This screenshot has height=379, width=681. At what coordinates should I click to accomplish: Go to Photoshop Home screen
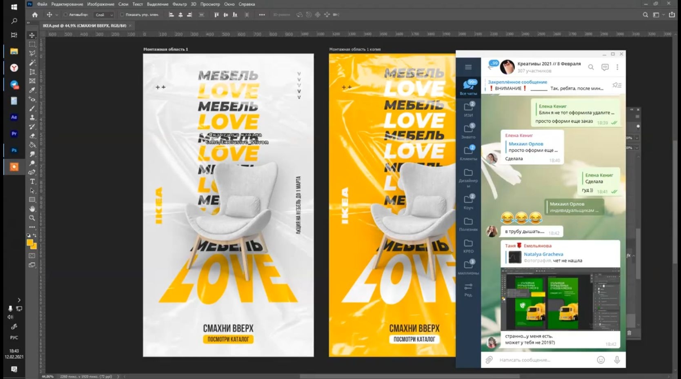pyautogui.click(x=35, y=15)
